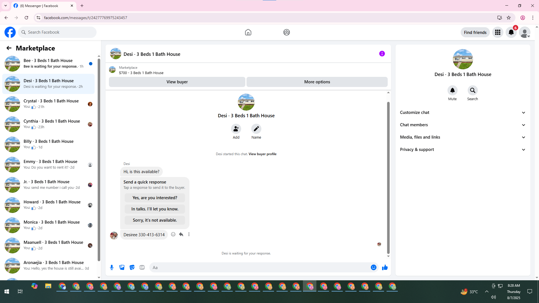This screenshot has height=303, width=539.
Task: Open the Jr. conversation
Action: (48, 185)
